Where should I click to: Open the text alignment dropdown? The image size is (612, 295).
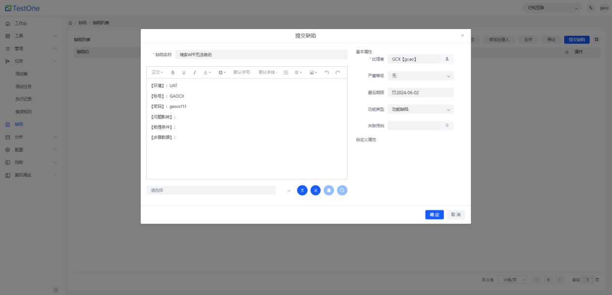click(x=298, y=73)
